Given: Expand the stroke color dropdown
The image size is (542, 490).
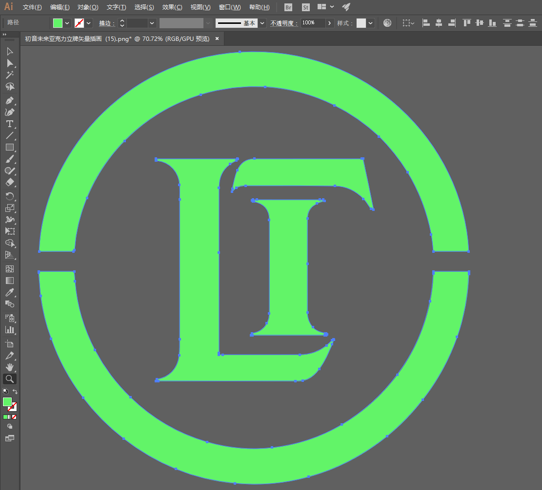Looking at the screenshot, I should 88,23.
